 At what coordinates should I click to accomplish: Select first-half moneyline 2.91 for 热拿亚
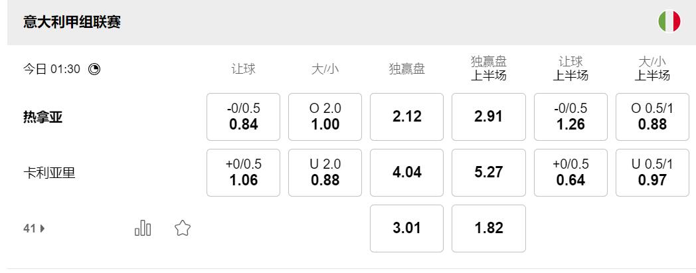(x=488, y=117)
